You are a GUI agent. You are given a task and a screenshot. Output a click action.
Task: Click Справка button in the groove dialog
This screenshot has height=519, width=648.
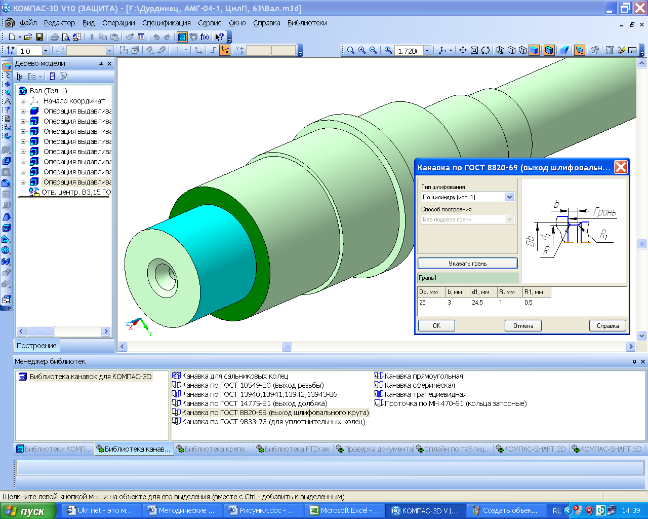click(x=607, y=326)
